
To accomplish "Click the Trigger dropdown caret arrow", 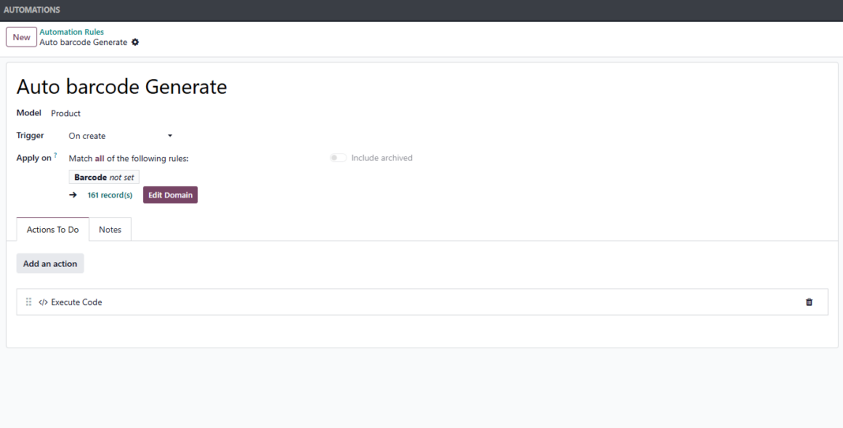I will pyautogui.click(x=170, y=136).
